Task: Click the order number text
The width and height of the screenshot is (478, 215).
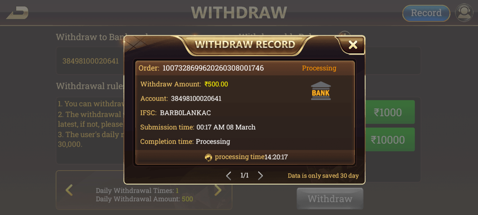Action: (213, 68)
